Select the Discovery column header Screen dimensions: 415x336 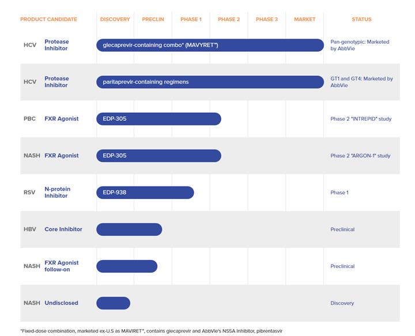tap(115, 20)
